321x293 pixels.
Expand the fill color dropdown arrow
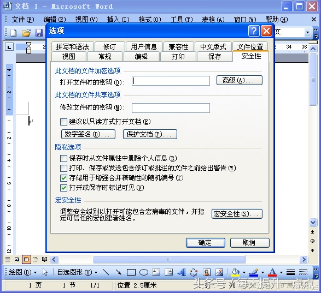[x=244, y=272]
